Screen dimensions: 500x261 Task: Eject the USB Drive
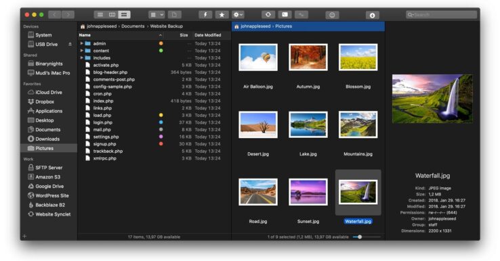click(x=70, y=44)
